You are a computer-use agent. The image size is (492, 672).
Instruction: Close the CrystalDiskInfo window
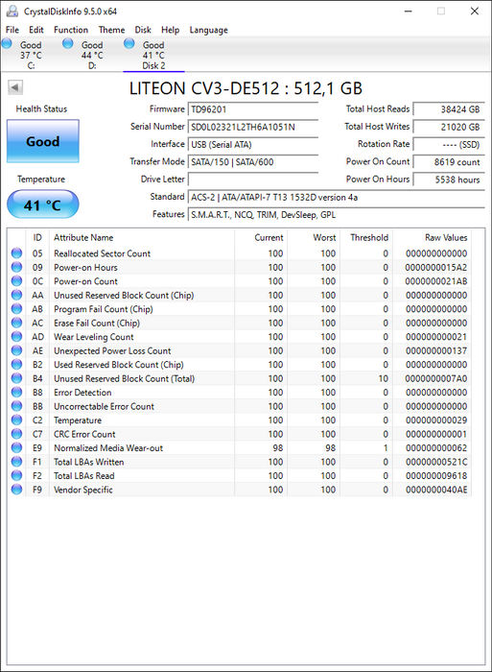[x=475, y=12]
